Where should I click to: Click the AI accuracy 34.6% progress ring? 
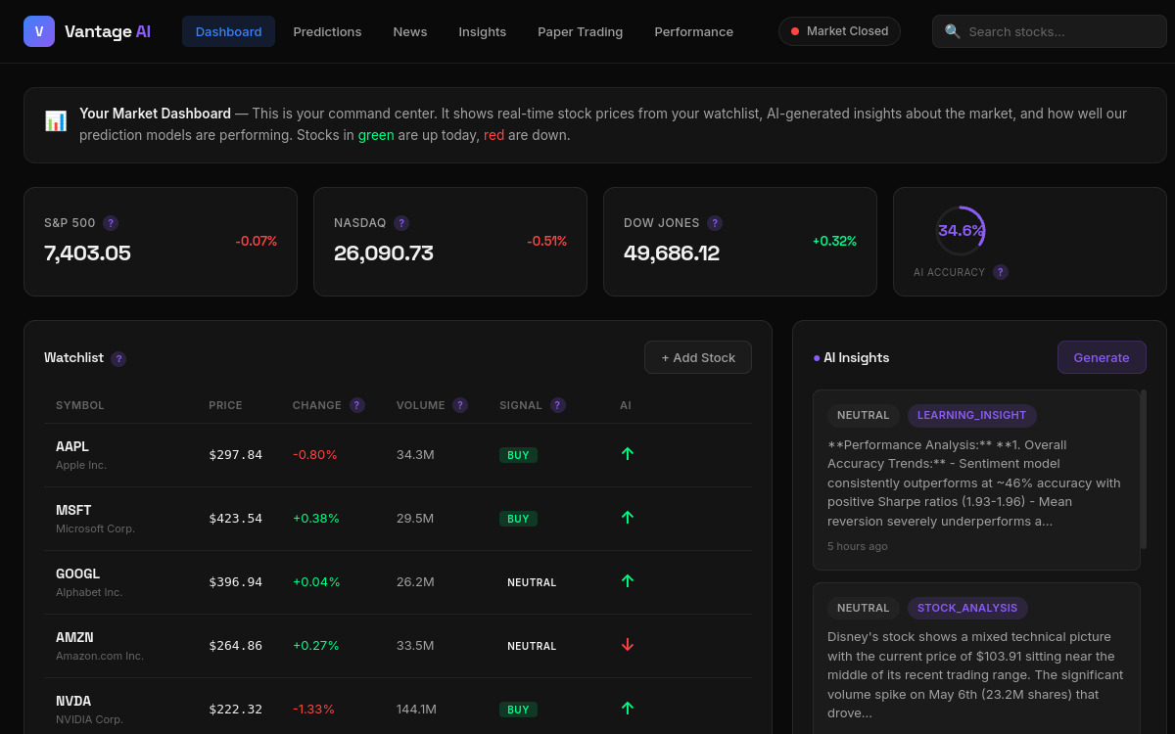961,231
